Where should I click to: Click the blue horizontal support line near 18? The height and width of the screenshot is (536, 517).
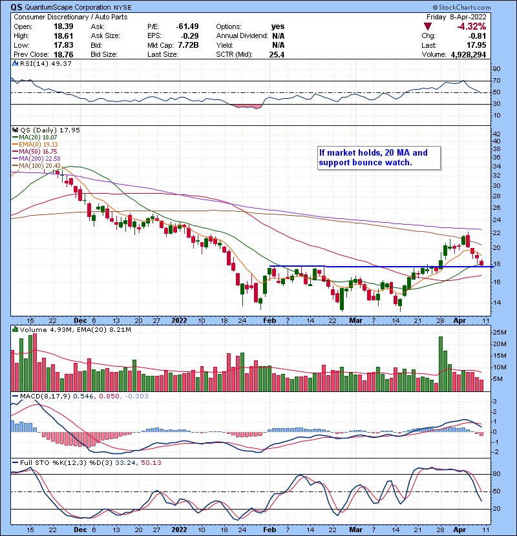pyautogui.click(x=381, y=266)
